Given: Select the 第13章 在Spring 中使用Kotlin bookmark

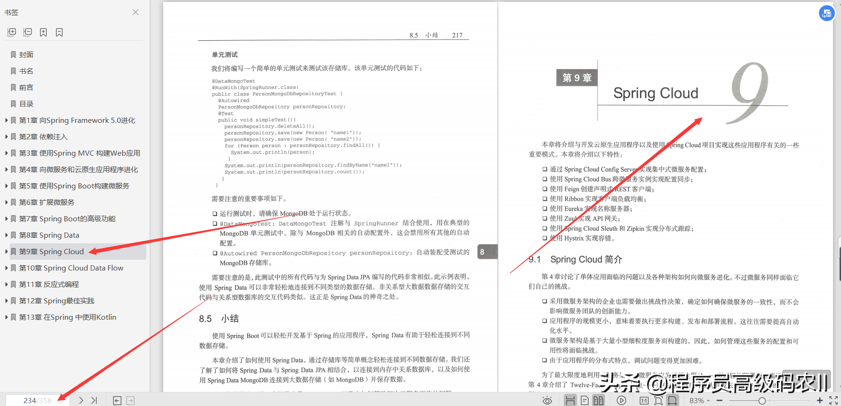Looking at the screenshot, I should (x=68, y=317).
